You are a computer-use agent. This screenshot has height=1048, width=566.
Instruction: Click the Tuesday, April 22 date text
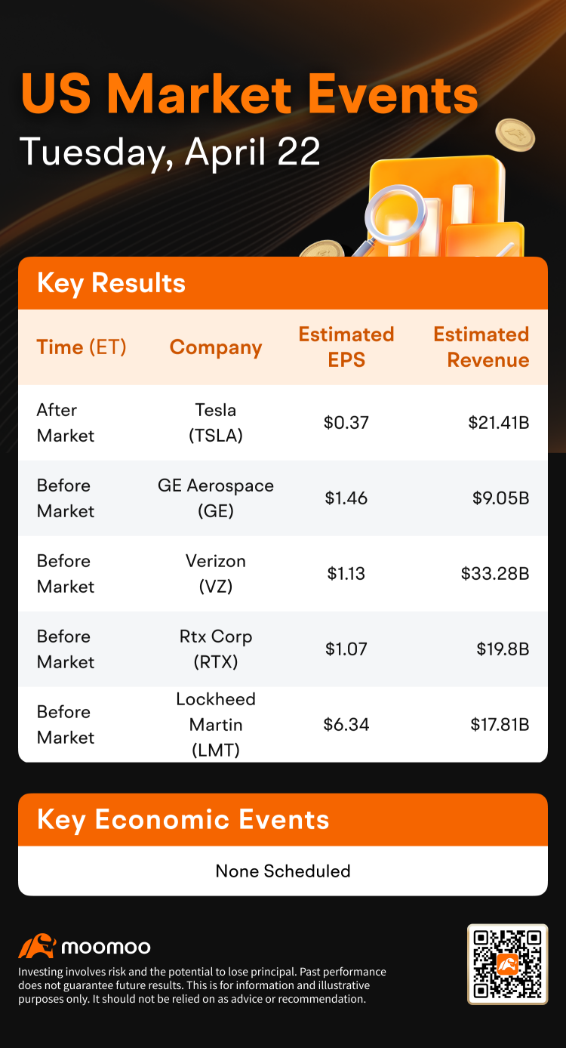[170, 153]
